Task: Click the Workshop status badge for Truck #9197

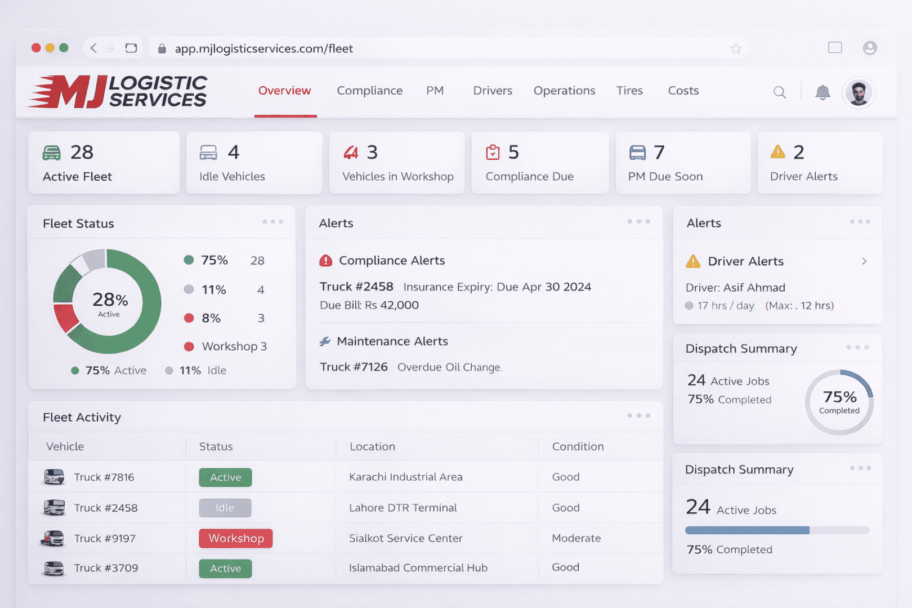Action: pos(235,538)
